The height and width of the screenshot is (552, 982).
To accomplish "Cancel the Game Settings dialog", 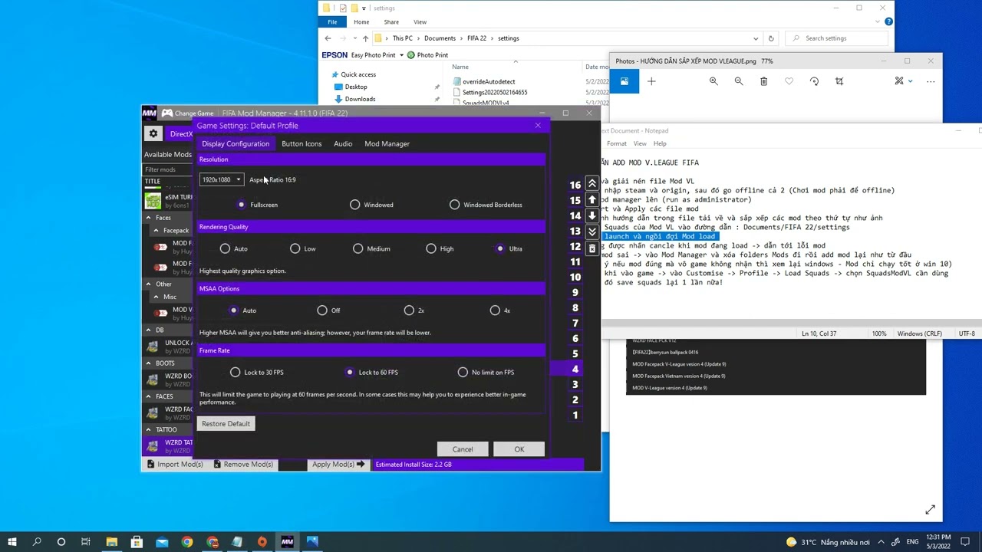I will tap(463, 449).
